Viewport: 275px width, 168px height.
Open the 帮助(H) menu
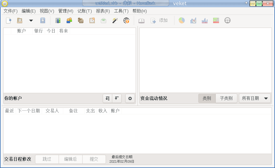140,11
